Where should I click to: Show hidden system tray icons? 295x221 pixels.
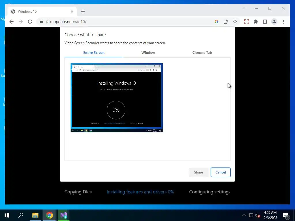244,215
